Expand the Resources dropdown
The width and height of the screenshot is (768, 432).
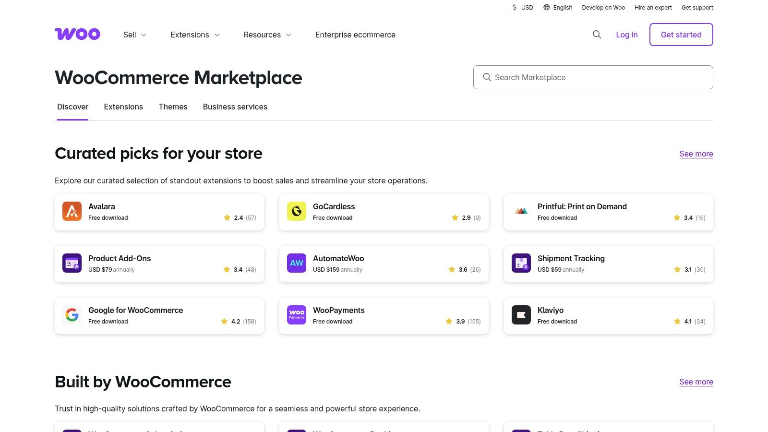267,35
